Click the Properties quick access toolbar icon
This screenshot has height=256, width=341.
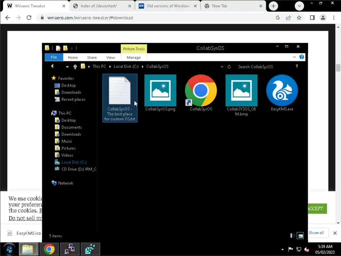point(58,48)
